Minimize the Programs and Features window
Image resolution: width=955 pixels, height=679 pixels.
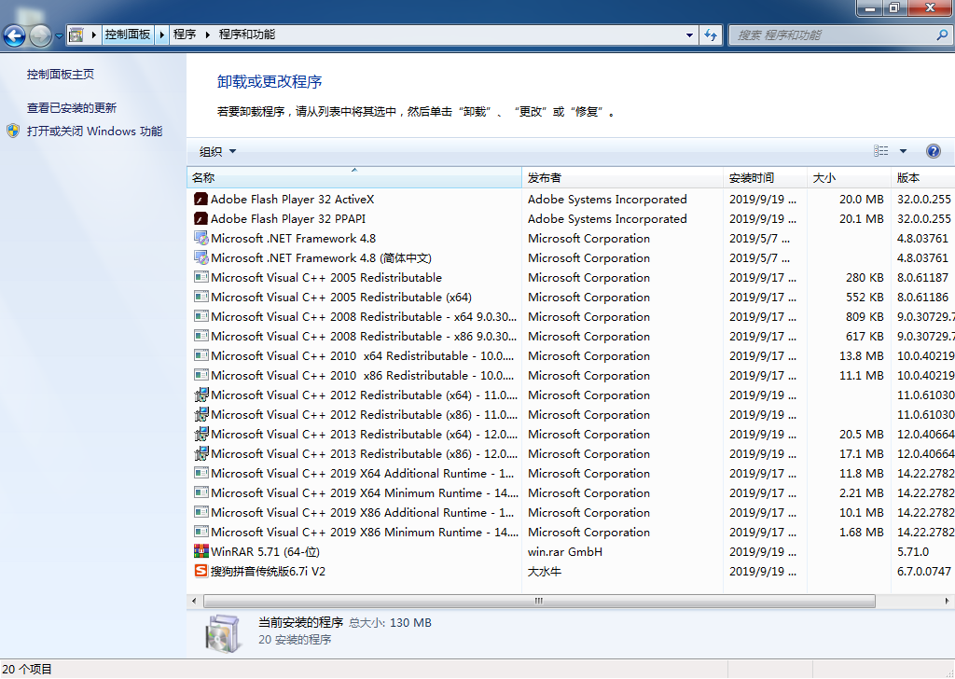870,7
